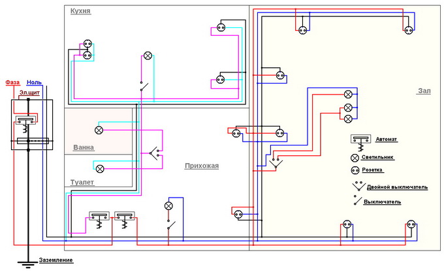Select the double switch symbol inside the Зал room
444x272 pixels.
(276, 163)
